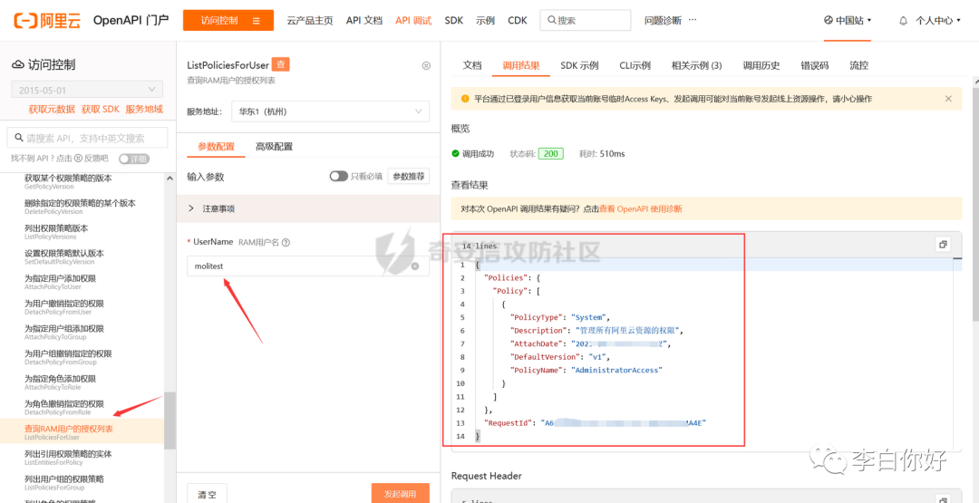Open the 中国站 region dropdown

pyautogui.click(x=848, y=20)
